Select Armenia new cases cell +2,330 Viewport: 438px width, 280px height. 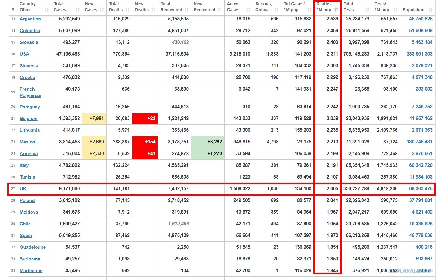(x=94, y=154)
